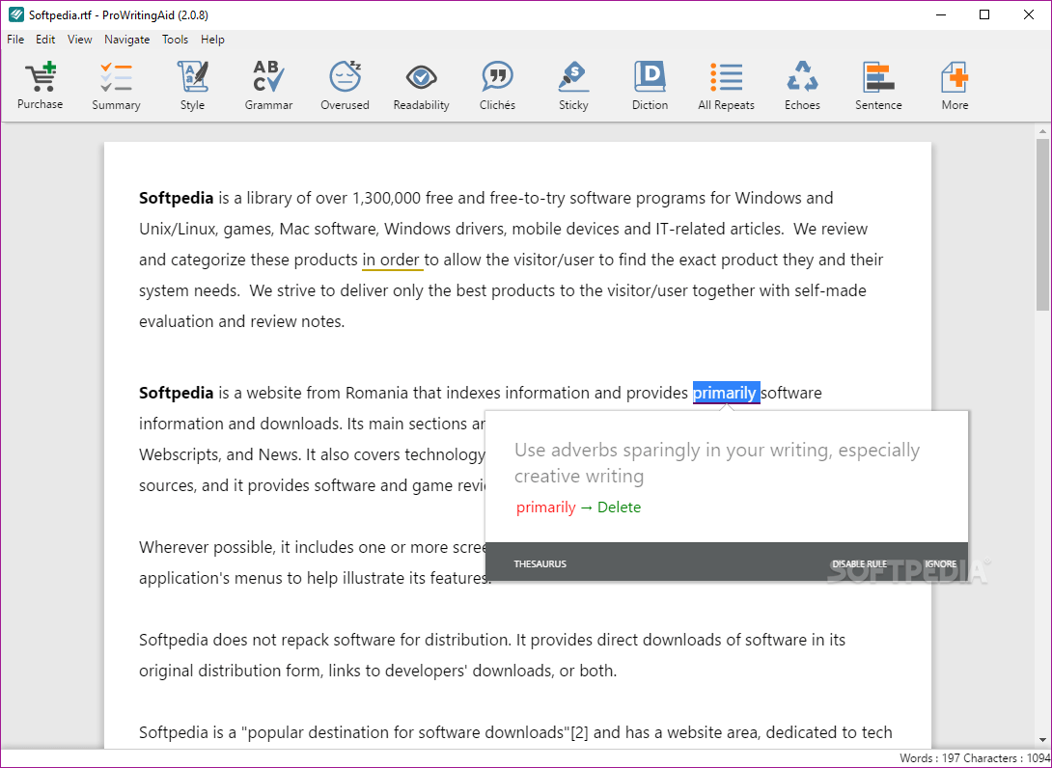Open the View menu
Image resolution: width=1052 pixels, height=768 pixels.
click(x=79, y=39)
